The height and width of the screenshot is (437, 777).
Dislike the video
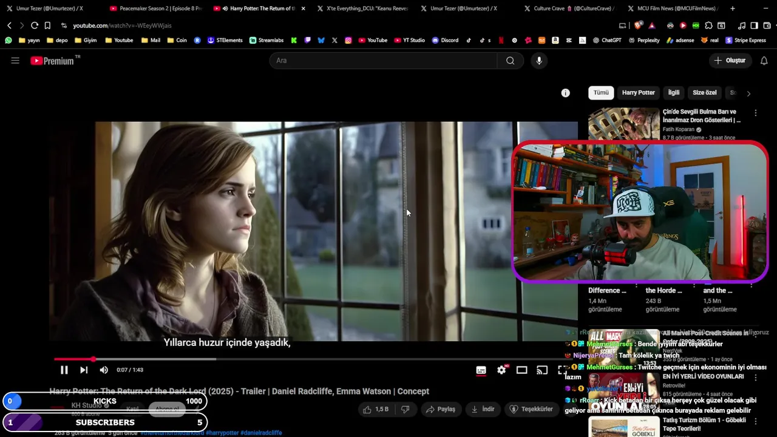click(405, 410)
